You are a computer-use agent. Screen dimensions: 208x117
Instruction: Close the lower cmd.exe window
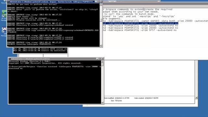point(102,58)
